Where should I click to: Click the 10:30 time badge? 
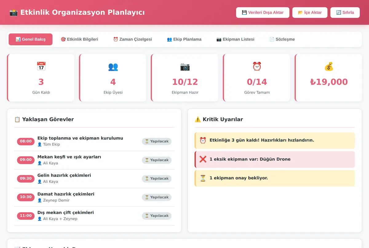coord(26,197)
